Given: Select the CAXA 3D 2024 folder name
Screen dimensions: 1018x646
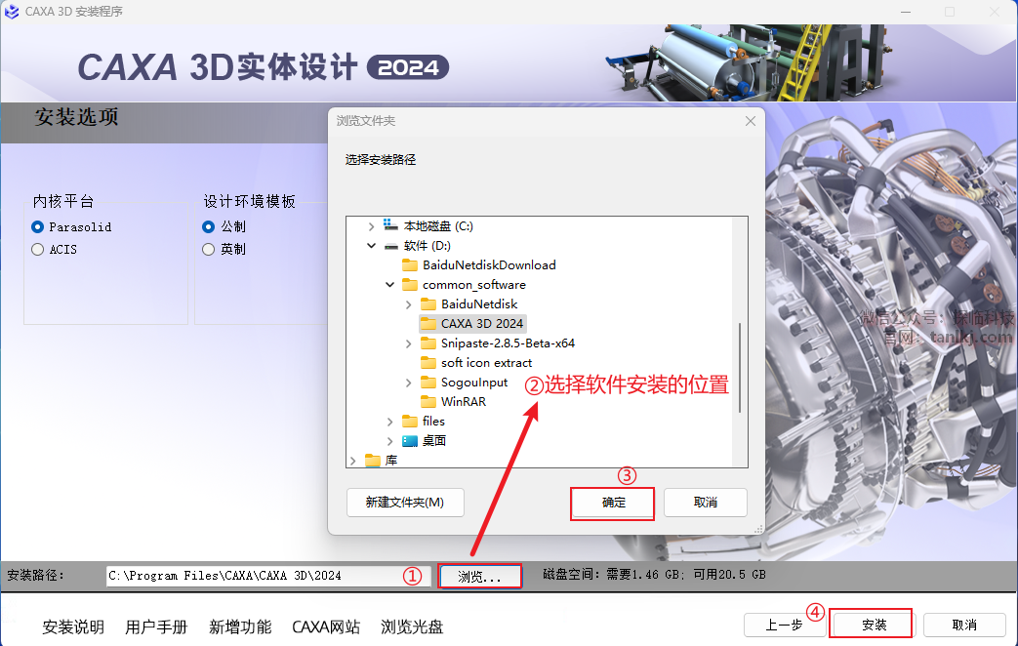Looking at the screenshot, I should point(482,323).
